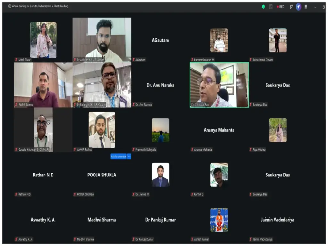
Task: Click the large Jaimin Vadodariya name
Action: click(x=278, y=220)
